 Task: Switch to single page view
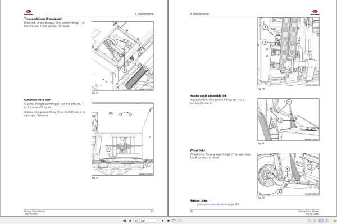click(309, 221)
